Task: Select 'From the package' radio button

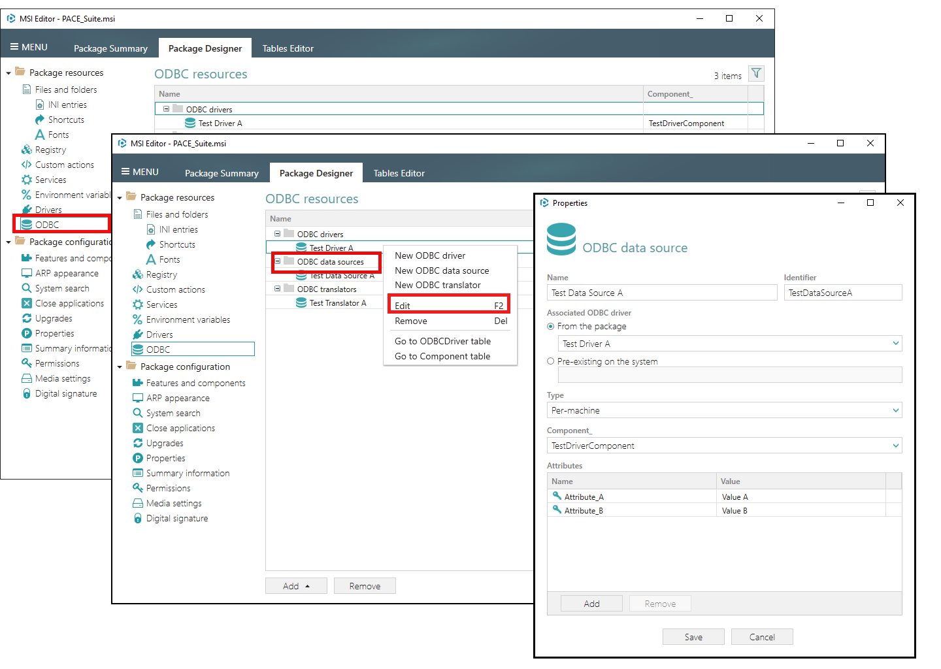Action: coord(551,326)
